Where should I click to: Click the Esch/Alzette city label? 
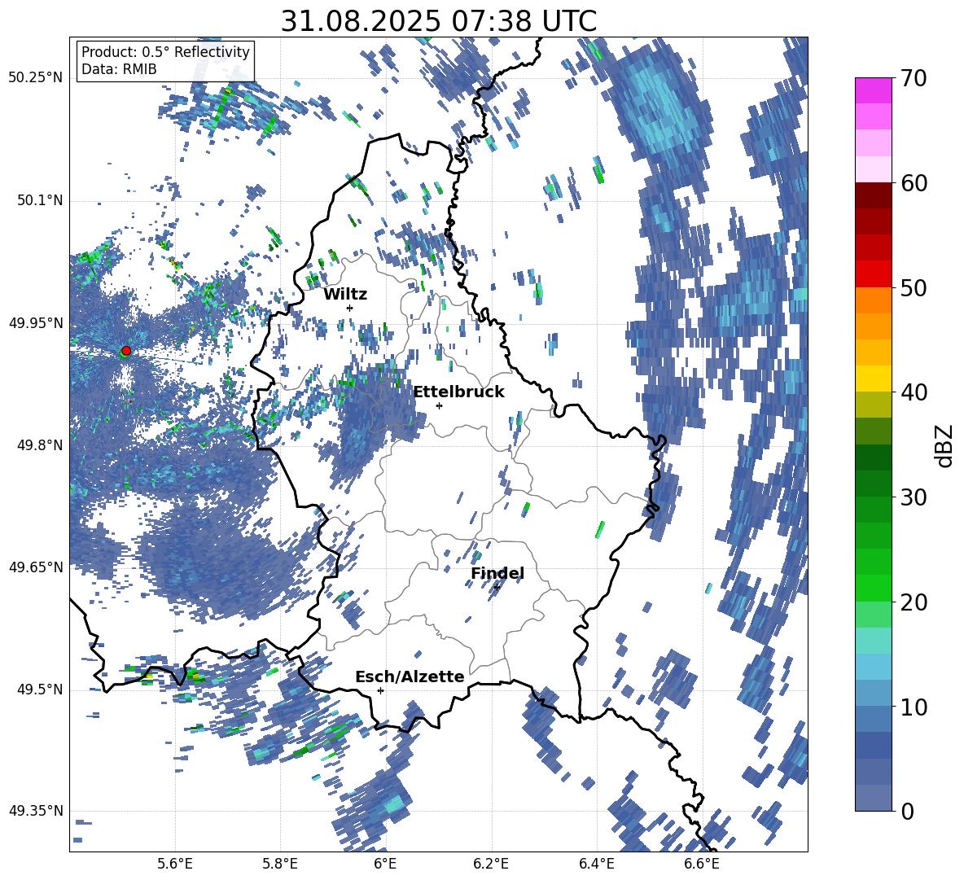click(x=410, y=676)
